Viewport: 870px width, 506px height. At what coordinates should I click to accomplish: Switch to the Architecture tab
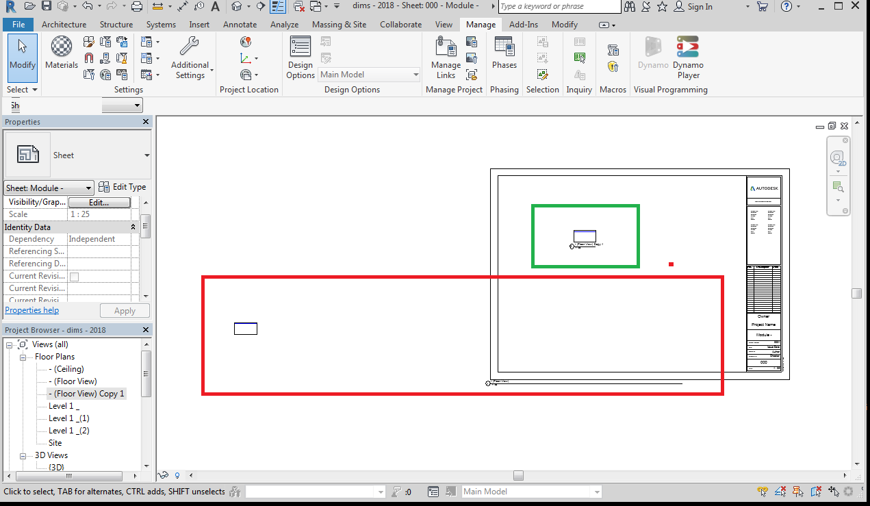pos(64,25)
